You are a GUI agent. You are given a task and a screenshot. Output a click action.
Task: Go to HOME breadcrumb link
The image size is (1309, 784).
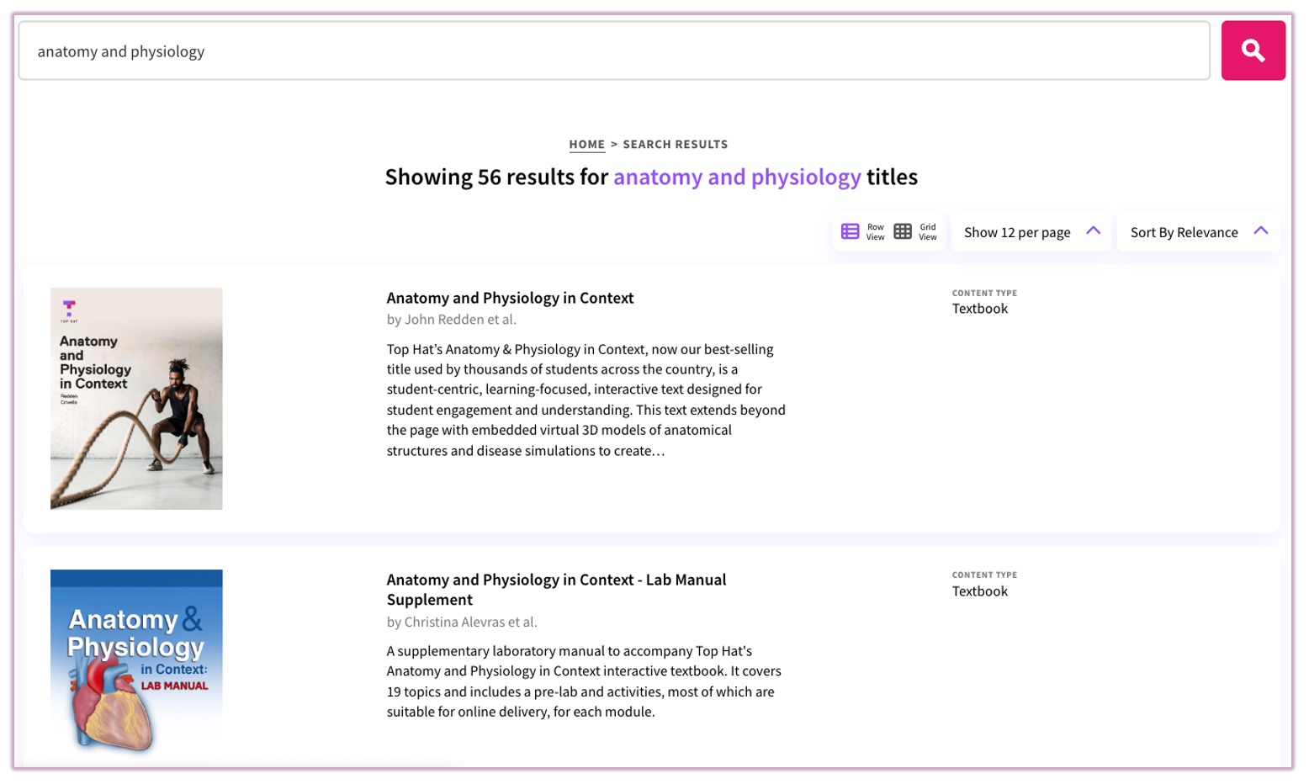[x=586, y=145]
